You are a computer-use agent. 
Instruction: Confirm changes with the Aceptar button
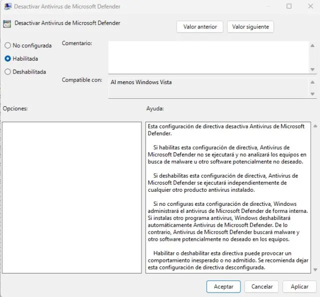coord(223,286)
